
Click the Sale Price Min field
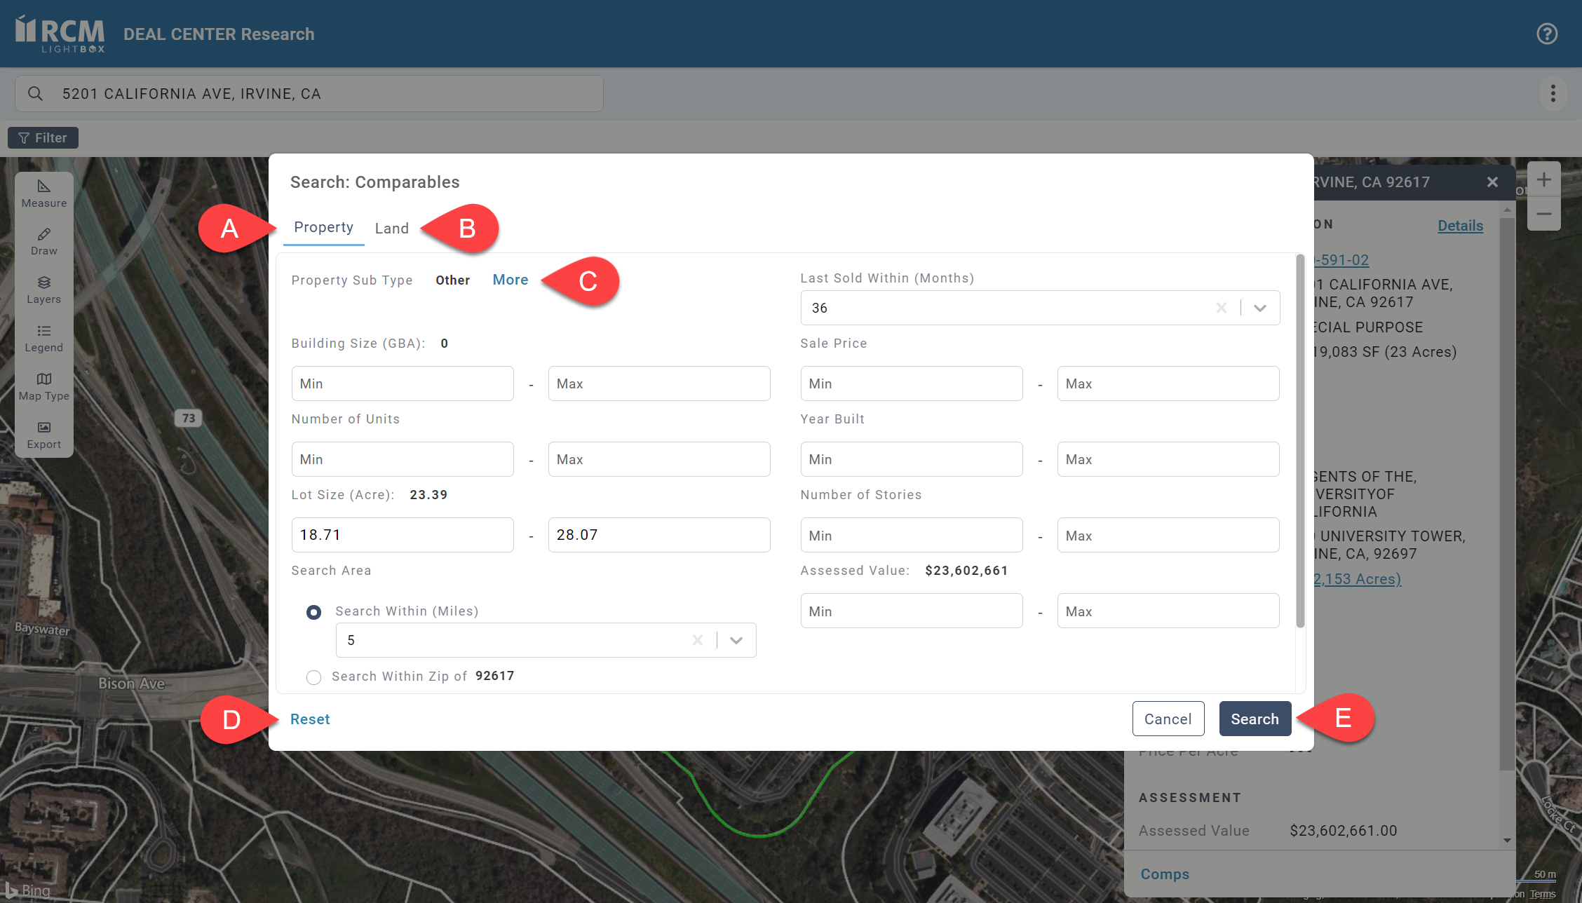911,383
